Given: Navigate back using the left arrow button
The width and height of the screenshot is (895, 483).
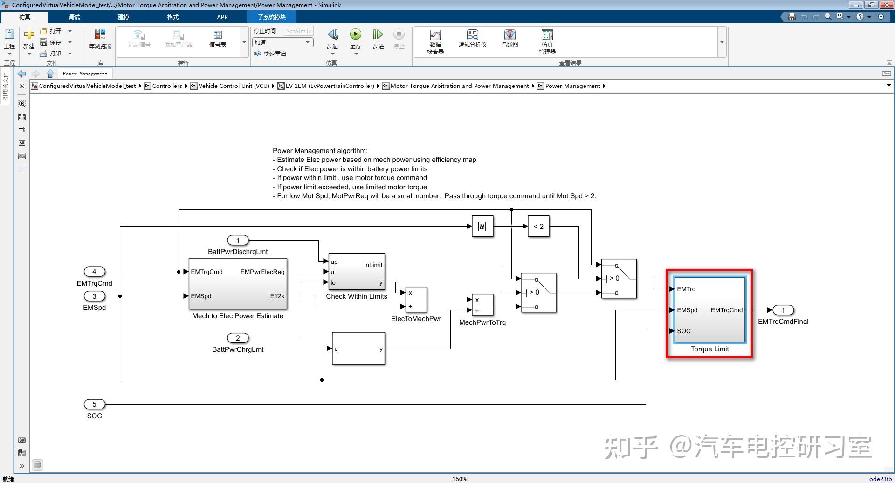Looking at the screenshot, I should tap(21, 73).
